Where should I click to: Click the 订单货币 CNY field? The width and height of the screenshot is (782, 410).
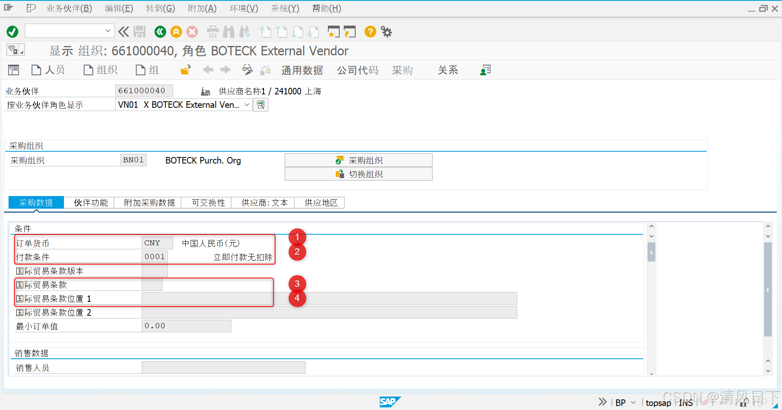157,243
